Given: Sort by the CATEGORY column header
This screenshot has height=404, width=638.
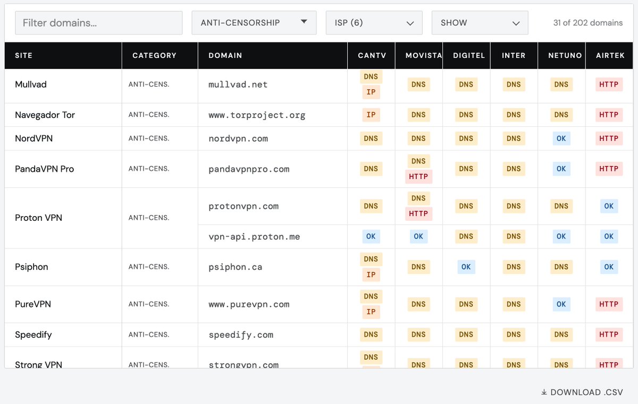Looking at the screenshot, I should click(x=160, y=55).
